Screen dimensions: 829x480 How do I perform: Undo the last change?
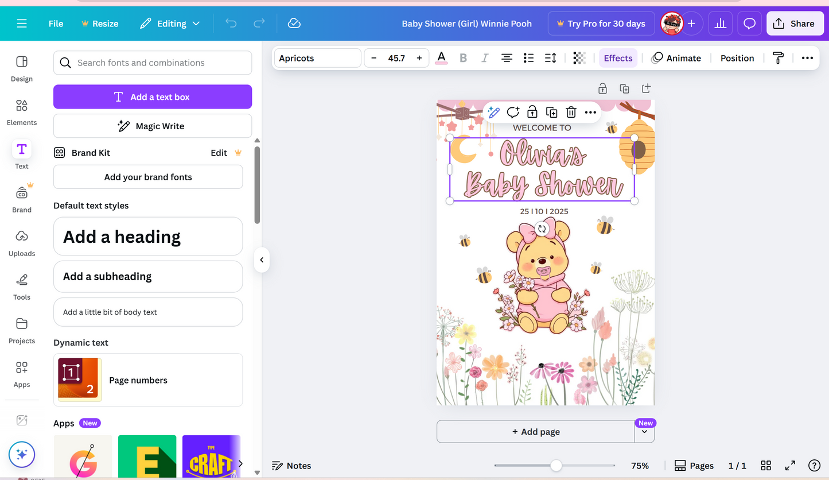pos(231,23)
